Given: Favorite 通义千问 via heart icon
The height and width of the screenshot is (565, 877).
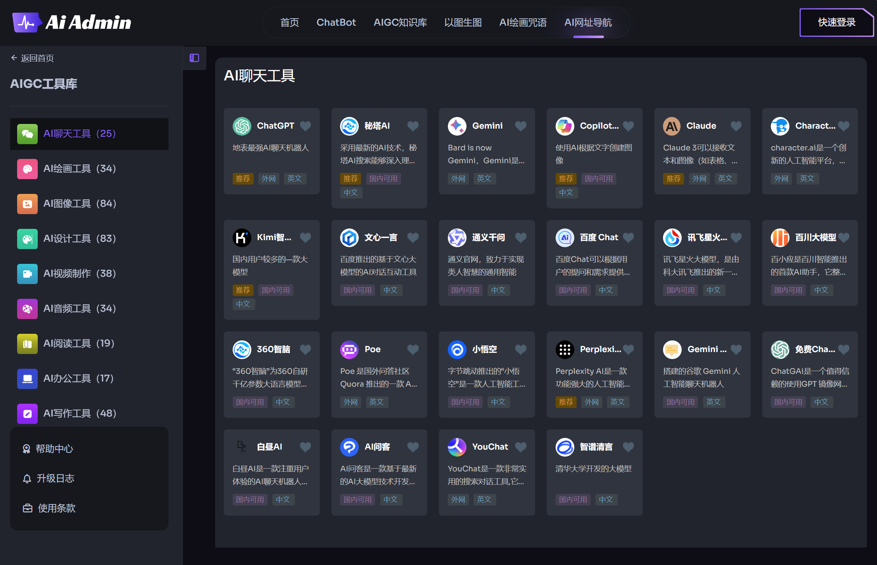Looking at the screenshot, I should (x=521, y=237).
